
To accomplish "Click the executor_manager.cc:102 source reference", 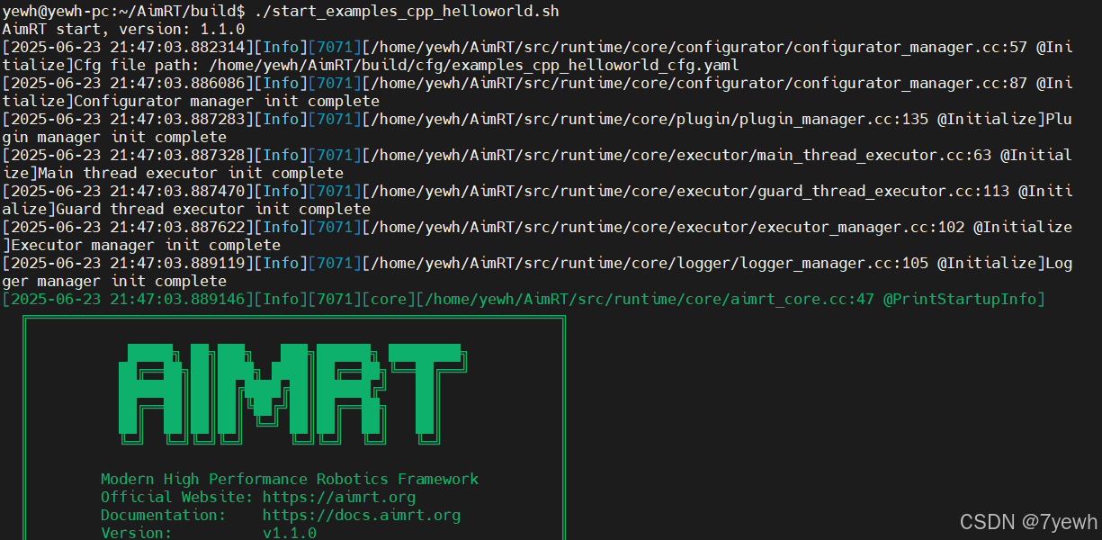I will [x=860, y=227].
